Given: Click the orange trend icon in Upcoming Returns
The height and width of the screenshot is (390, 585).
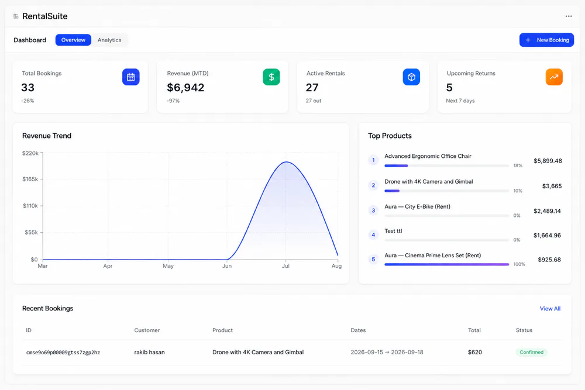Looking at the screenshot, I should click(554, 77).
